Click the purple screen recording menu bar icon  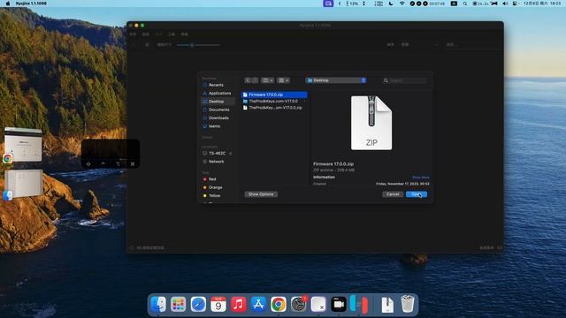point(328,4)
